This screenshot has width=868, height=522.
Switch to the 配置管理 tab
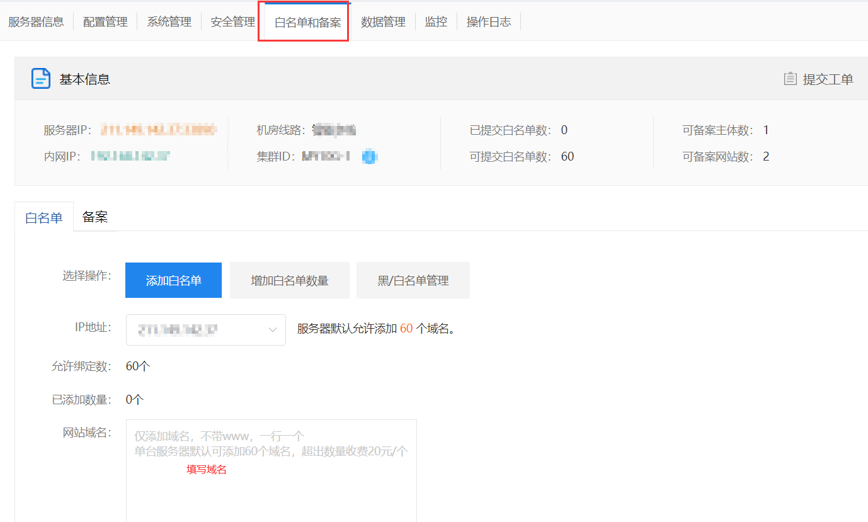(x=105, y=22)
